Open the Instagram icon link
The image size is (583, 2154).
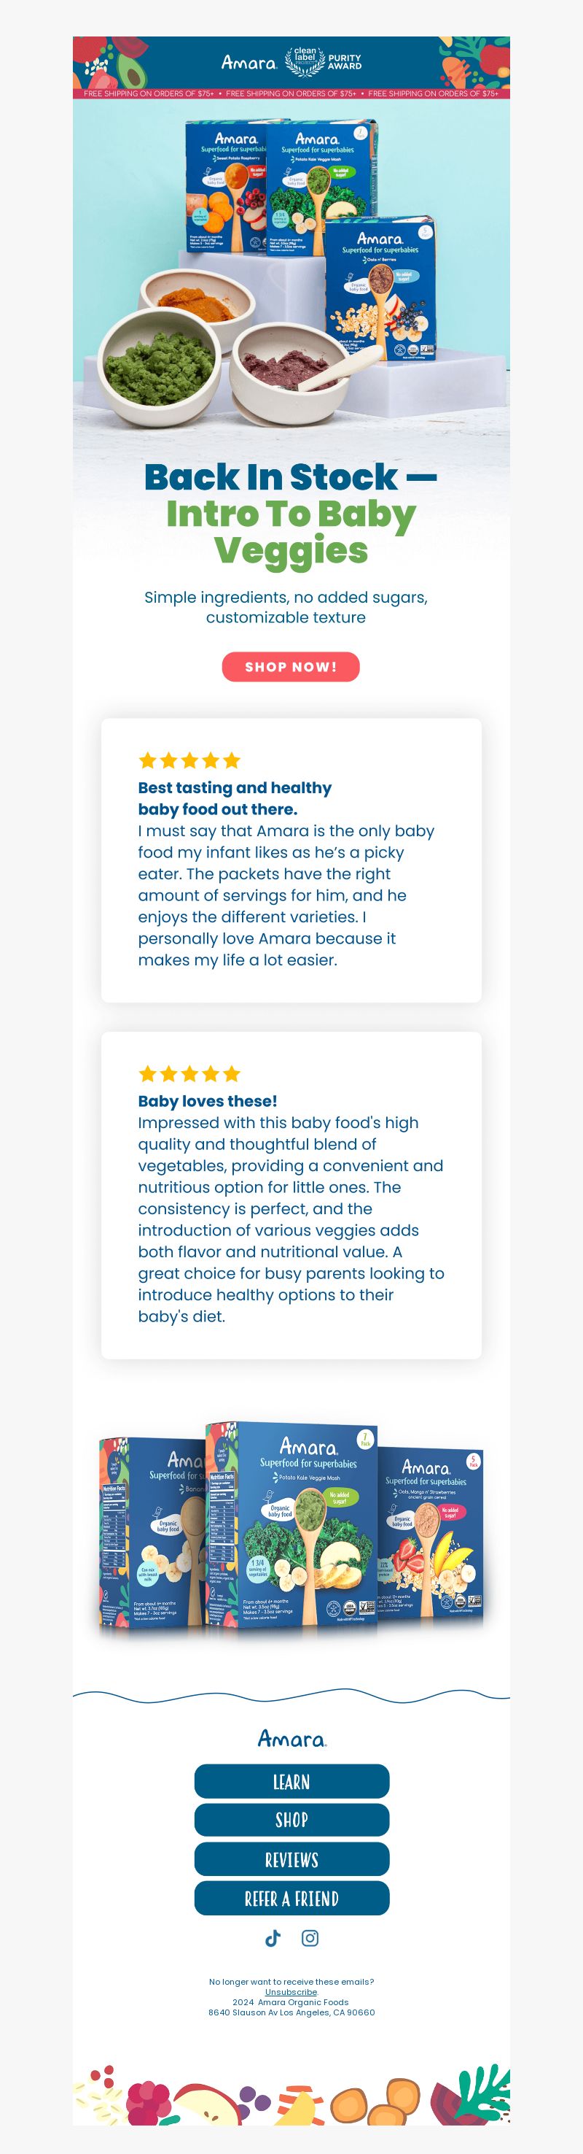pyautogui.click(x=310, y=1938)
